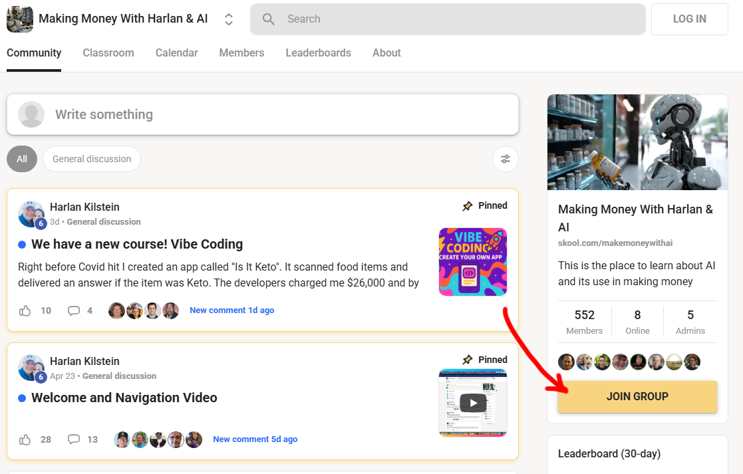Open 'New comment 1d ago' link
The image size is (743, 474).
pos(231,310)
